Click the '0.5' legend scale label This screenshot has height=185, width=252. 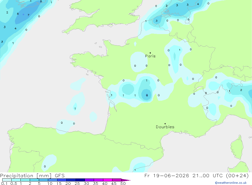[14, 183]
